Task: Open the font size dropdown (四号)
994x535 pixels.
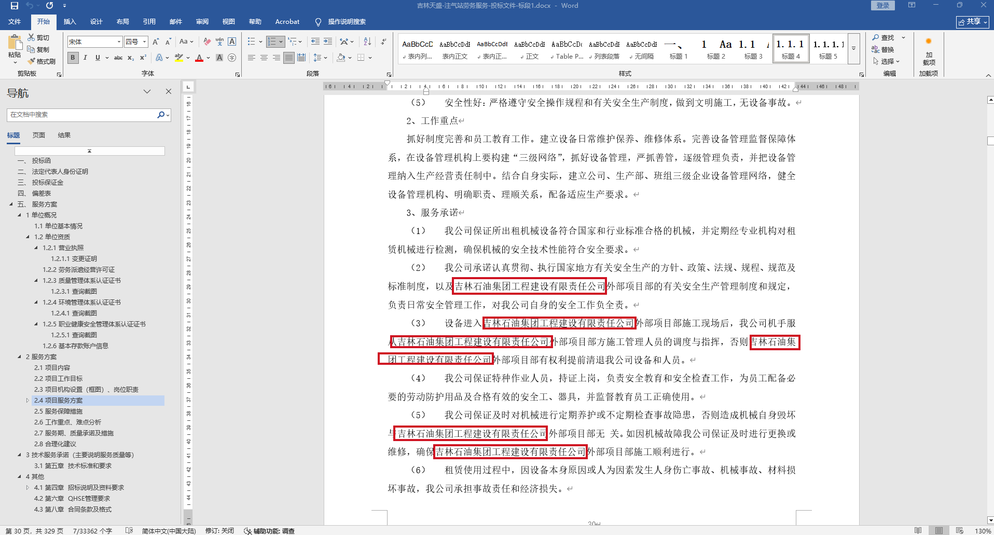Action: pos(145,42)
